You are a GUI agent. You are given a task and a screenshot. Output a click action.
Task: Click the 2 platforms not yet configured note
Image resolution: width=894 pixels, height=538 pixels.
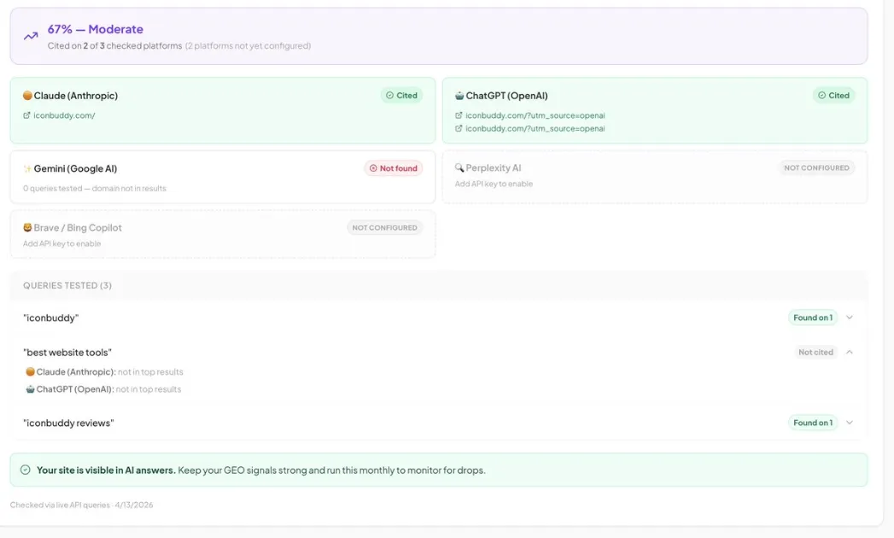tap(248, 45)
